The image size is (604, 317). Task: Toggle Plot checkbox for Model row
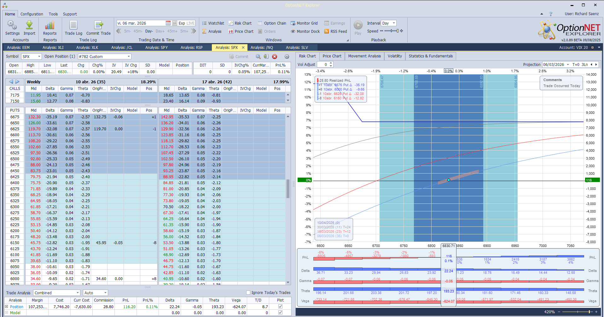coord(280,313)
